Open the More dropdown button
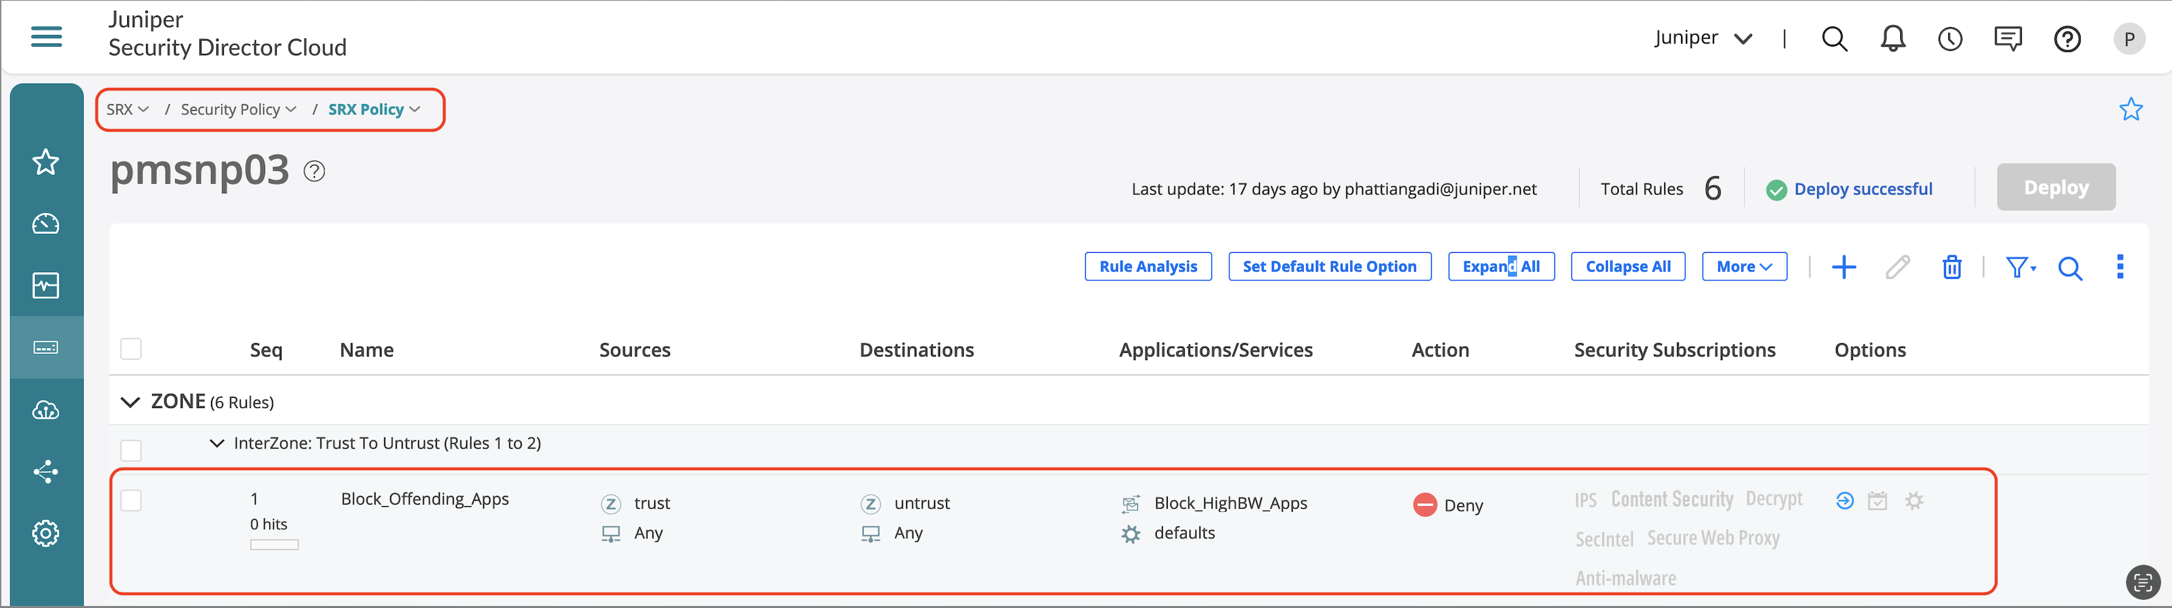The image size is (2172, 608). (x=1744, y=267)
